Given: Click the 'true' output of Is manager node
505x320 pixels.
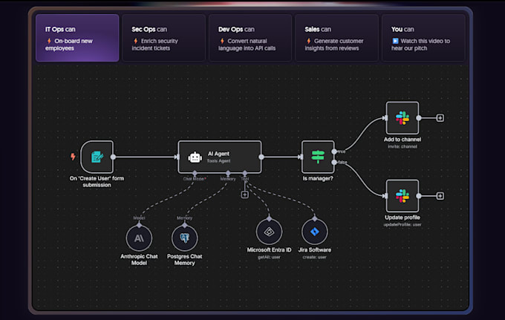Looking at the screenshot, I should [x=334, y=151].
